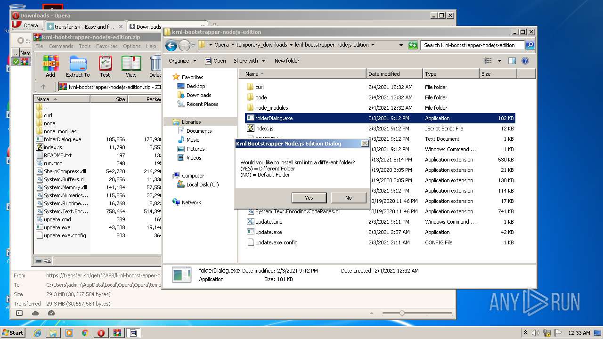
Task: Switch to the transfer.sh Opera tab
Action: [x=85, y=27]
